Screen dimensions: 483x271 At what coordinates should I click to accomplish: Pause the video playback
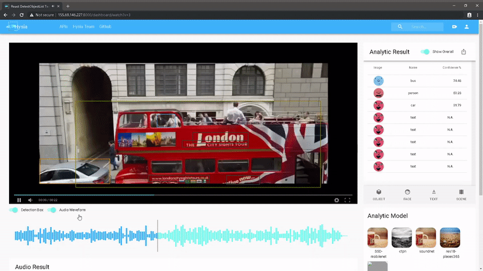coord(19,200)
